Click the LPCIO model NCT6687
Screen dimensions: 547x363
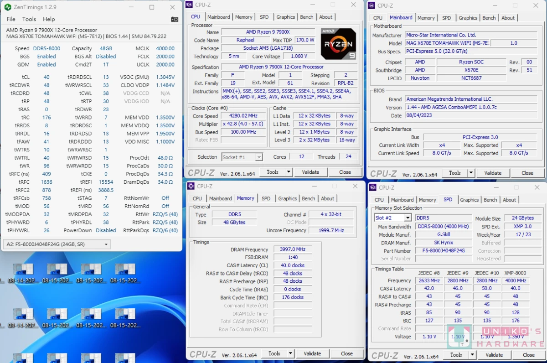tap(471, 78)
